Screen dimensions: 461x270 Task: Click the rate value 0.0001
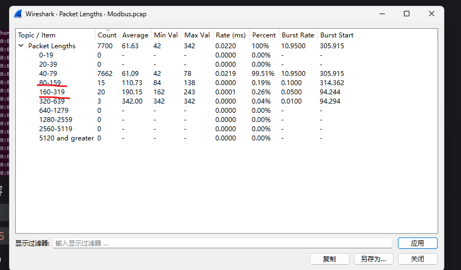click(226, 92)
